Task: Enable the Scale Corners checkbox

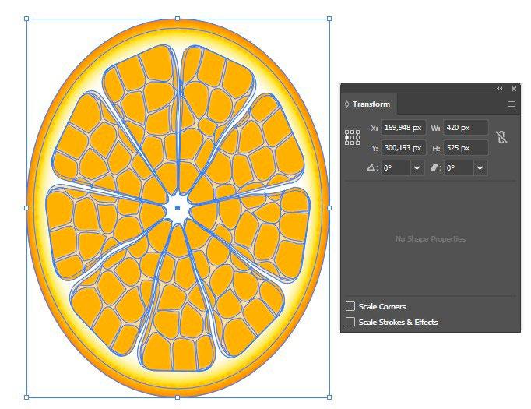Action: [x=350, y=306]
